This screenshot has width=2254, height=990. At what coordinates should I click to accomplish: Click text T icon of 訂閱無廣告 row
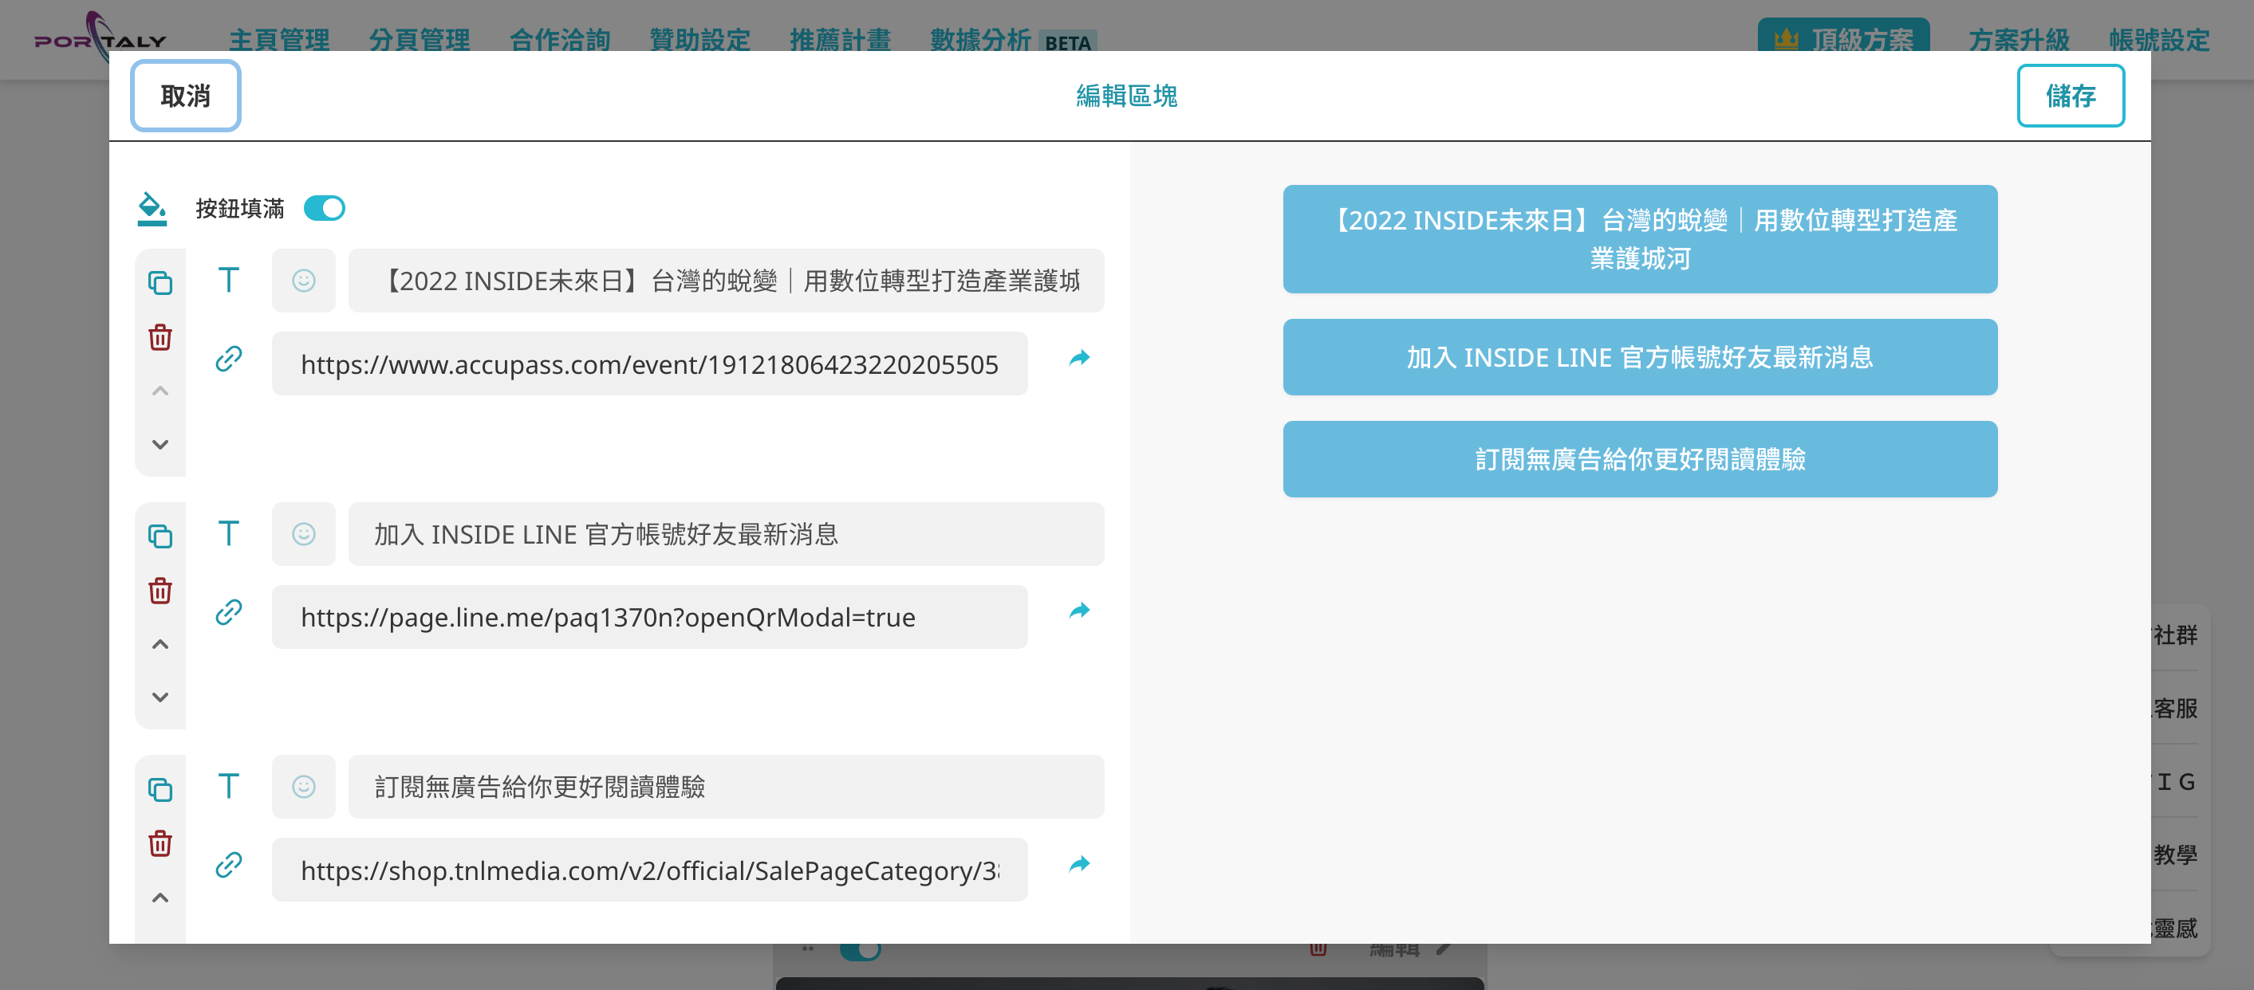pyautogui.click(x=228, y=786)
